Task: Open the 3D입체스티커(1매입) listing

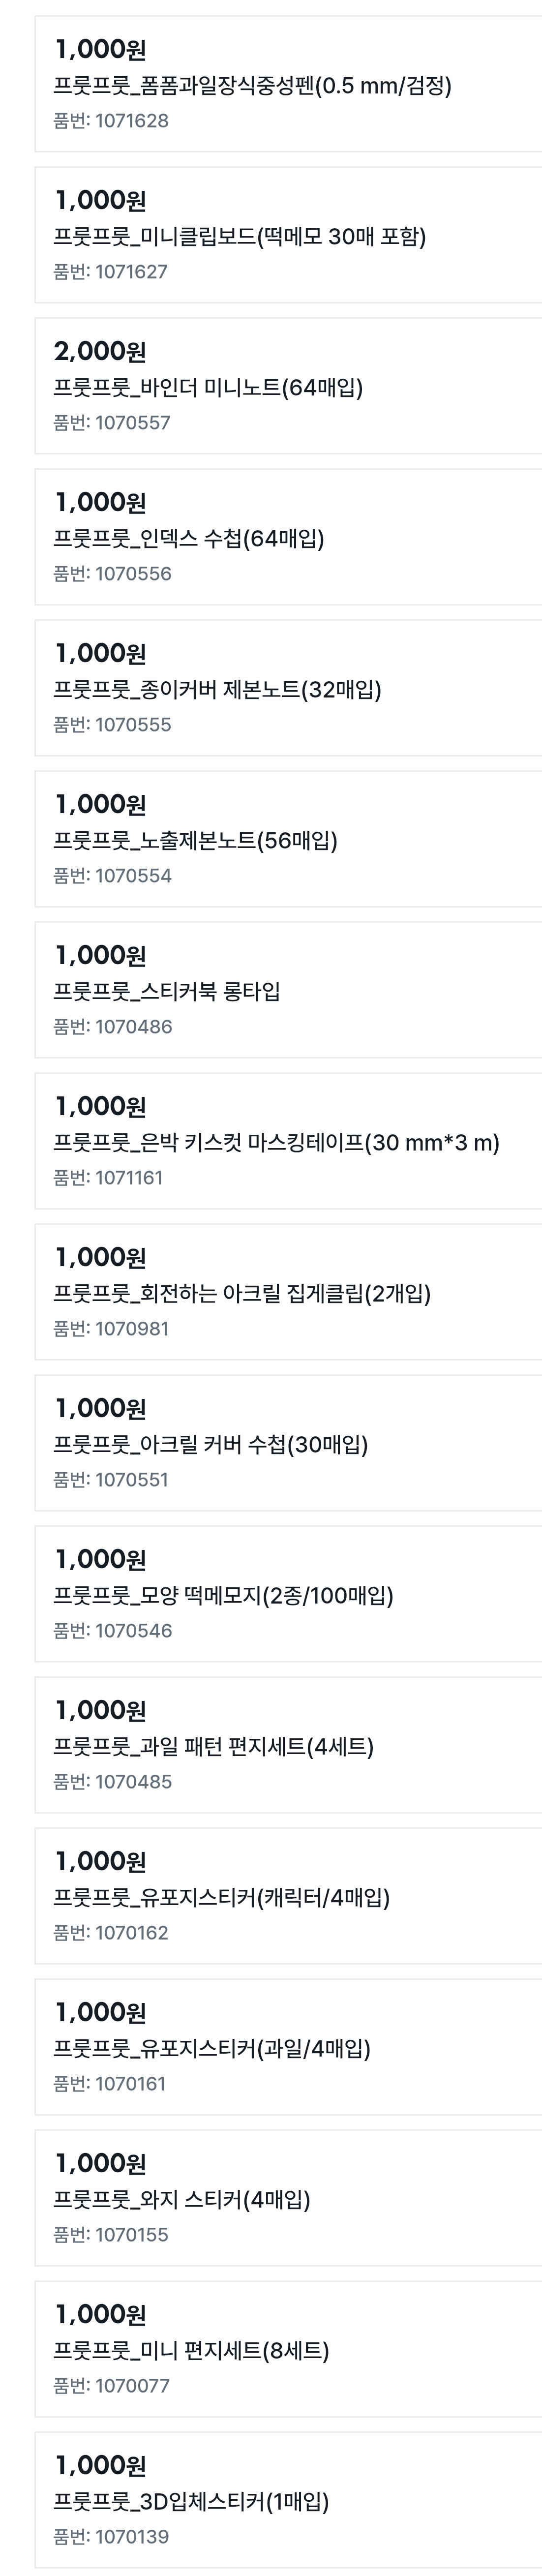Action: click(x=289, y=2500)
